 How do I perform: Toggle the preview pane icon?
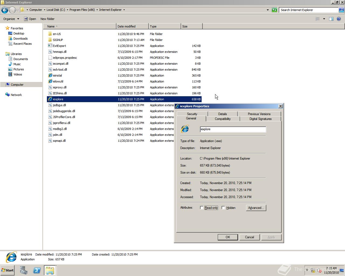pyautogui.click(x=331, y=19)
